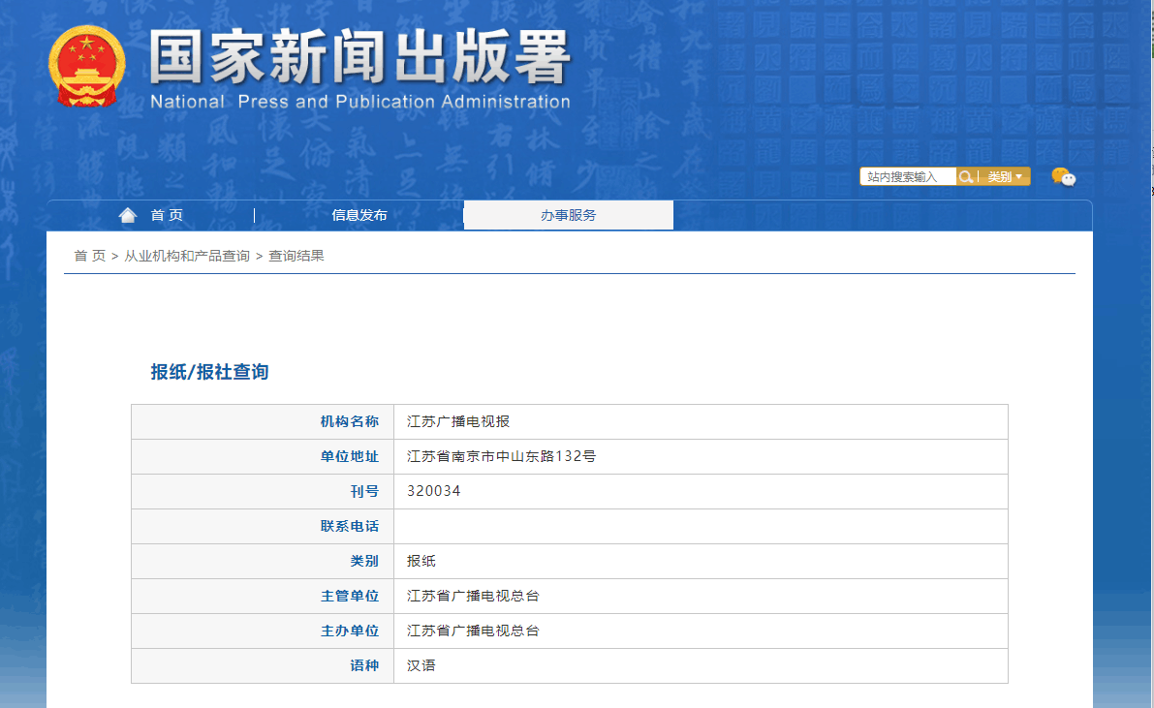
Task: Click the magnifier search icon
Action: [x=966, y=176]
